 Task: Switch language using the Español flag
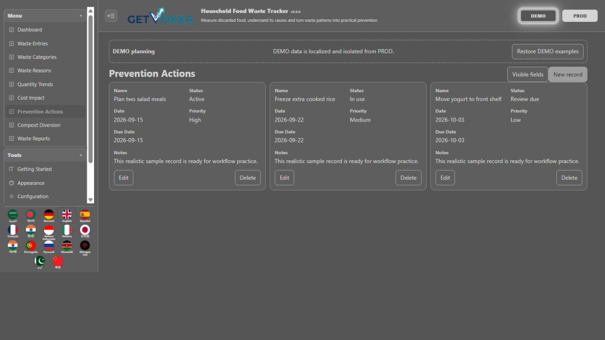click(x=85, y=216)
